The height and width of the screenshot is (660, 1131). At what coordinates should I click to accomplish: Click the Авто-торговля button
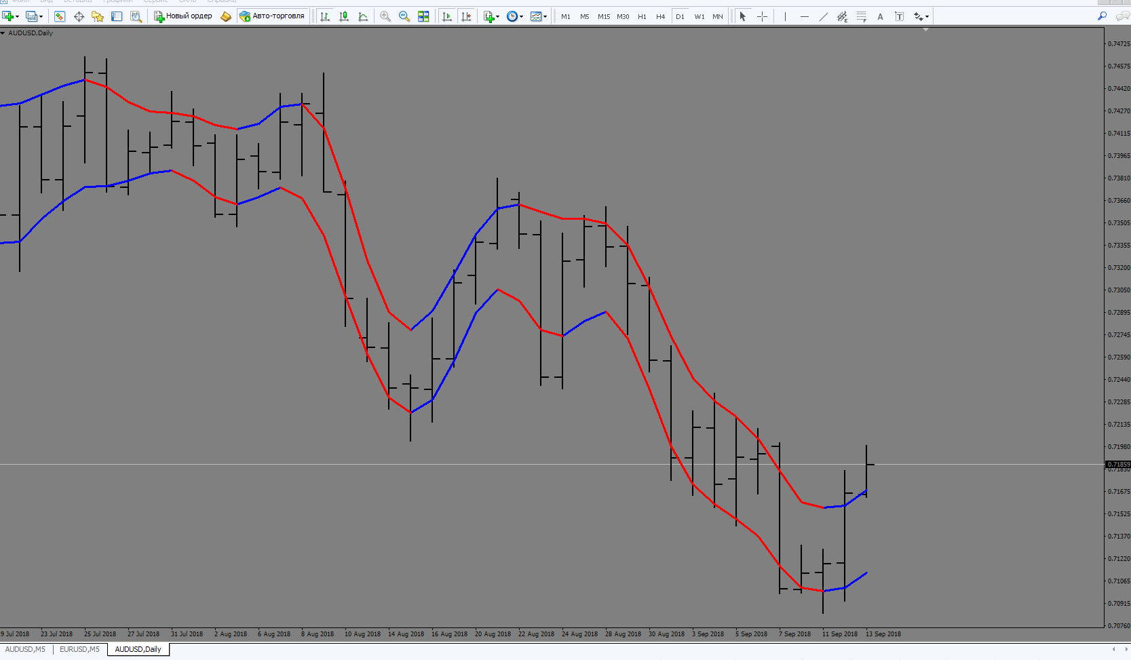coord(272,16)
